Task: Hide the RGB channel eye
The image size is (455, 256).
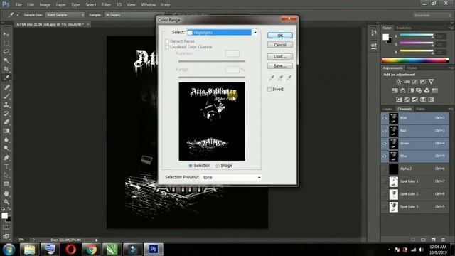Action: 385,118
